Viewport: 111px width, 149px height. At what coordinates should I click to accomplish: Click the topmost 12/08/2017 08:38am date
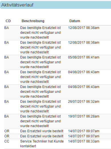84,28
